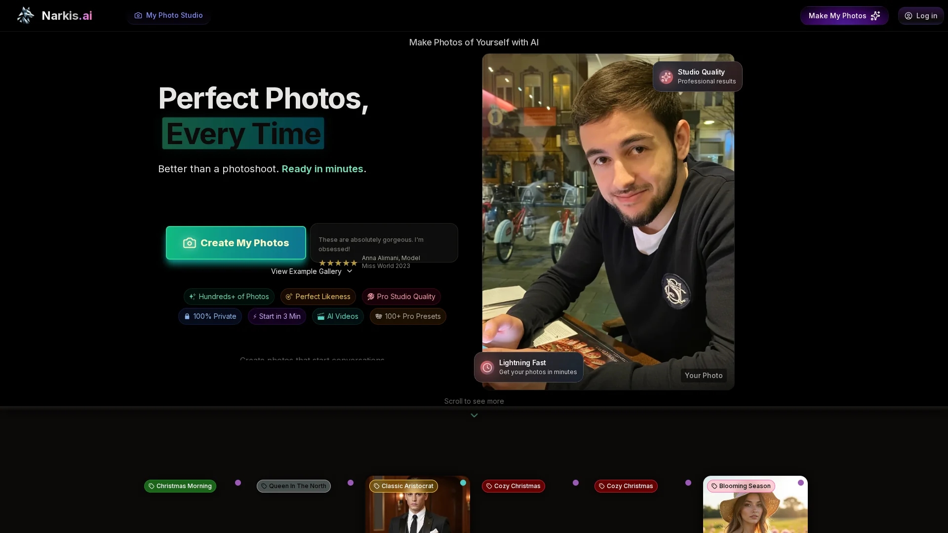Click Lightning Fast info card text
This screenshot has width=948, height=533.
click(x=538, y=367)
